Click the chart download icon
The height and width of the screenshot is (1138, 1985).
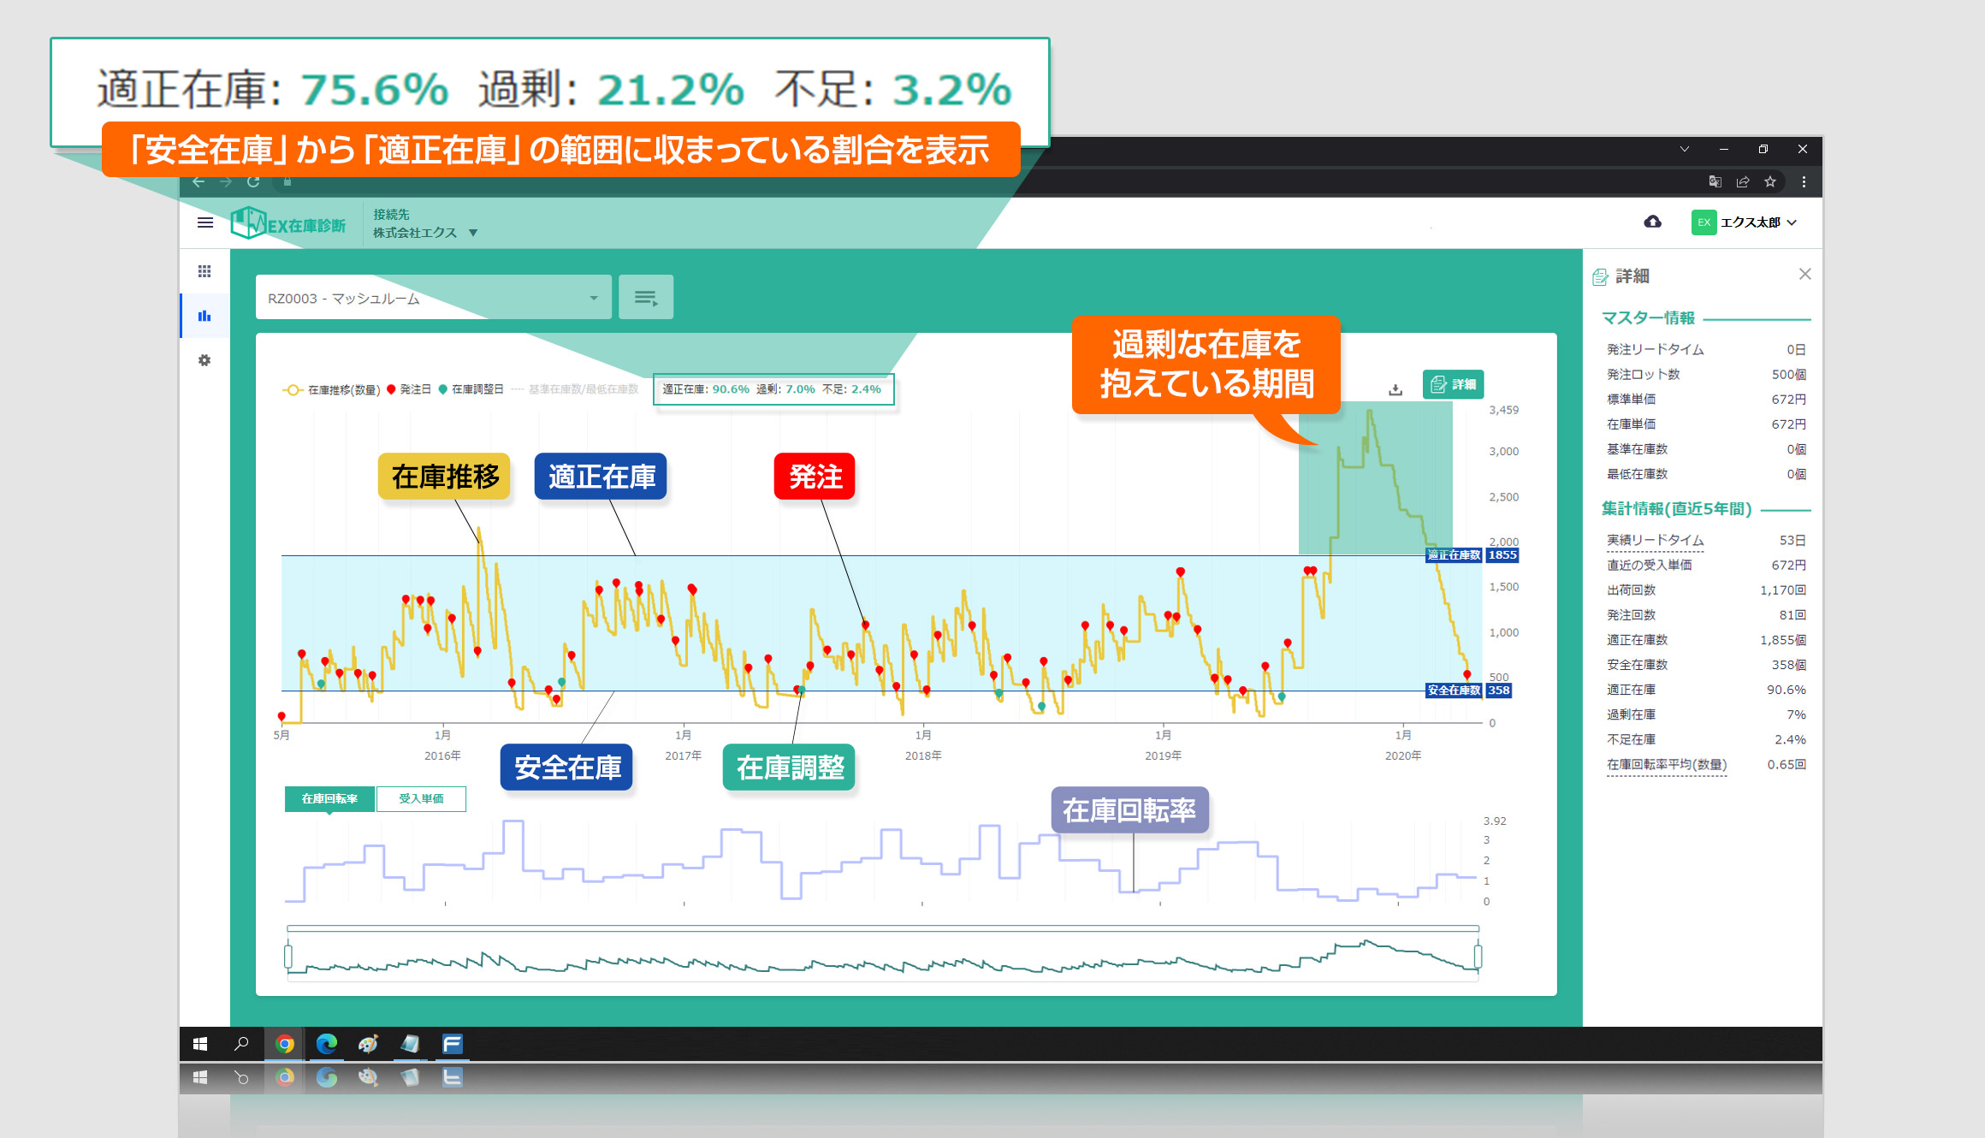1395,389
